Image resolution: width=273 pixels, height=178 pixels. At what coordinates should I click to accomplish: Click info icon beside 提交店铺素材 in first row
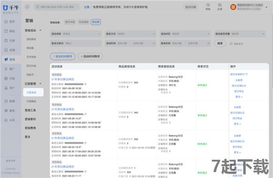(x=247, y=74)
